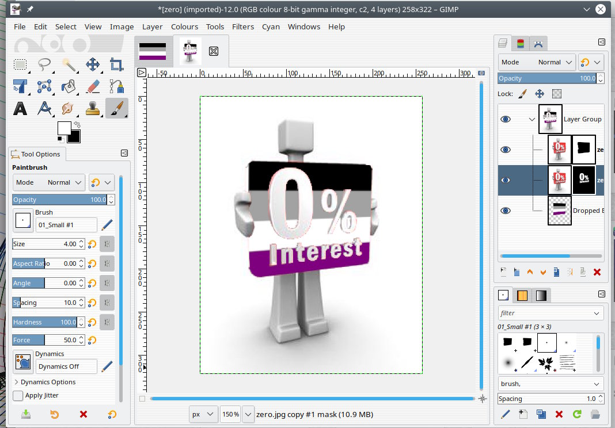Image resolution: width=615 pixels, height=428 pixels.
Task: Select the Fuzzy Select magic wand tool
Action: pos(69,64)
